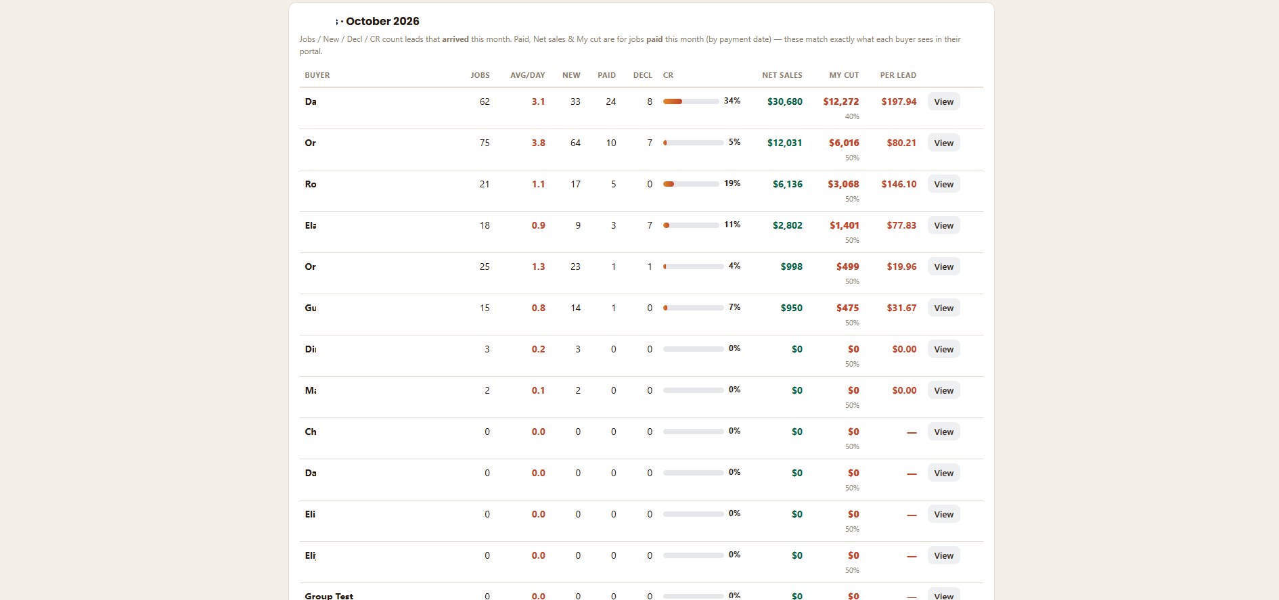Open View for the Di buyer row
1279x600 pixels.
point(943,349)
